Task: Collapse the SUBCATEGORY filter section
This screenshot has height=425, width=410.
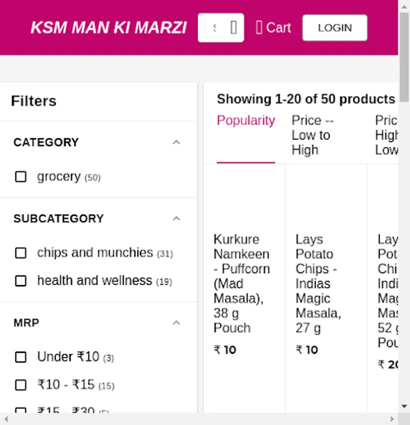Action: 176,219
